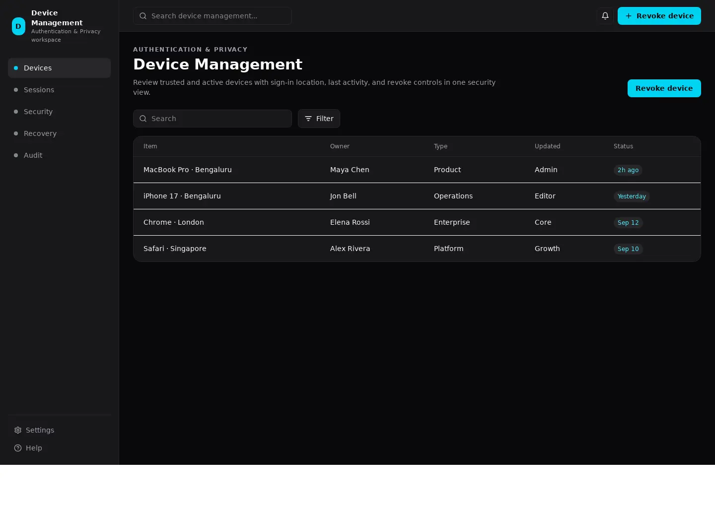Click the 2h ago status badge

pos(628,170)
